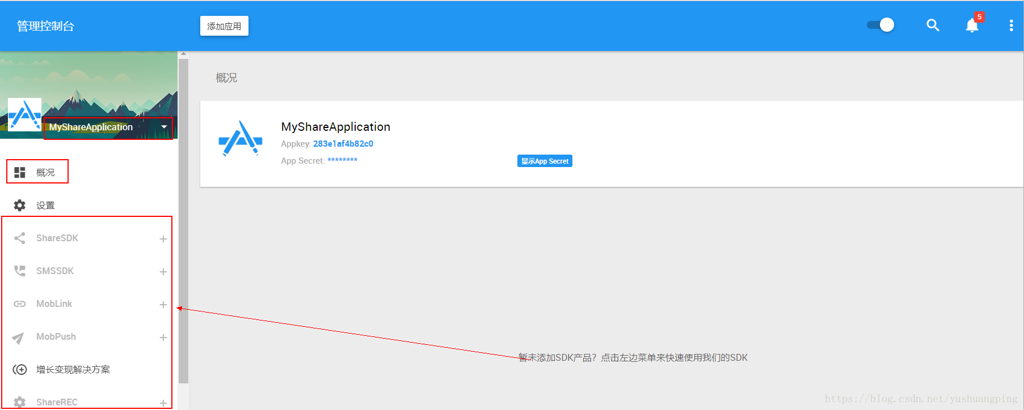
Task: Expand ShareREC with its plus button
Action: 163,403
